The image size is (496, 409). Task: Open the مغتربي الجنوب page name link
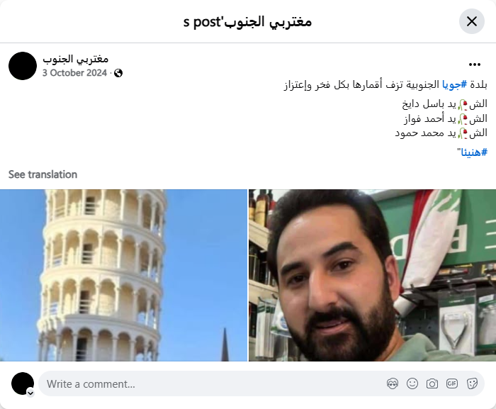coord(76,60)
